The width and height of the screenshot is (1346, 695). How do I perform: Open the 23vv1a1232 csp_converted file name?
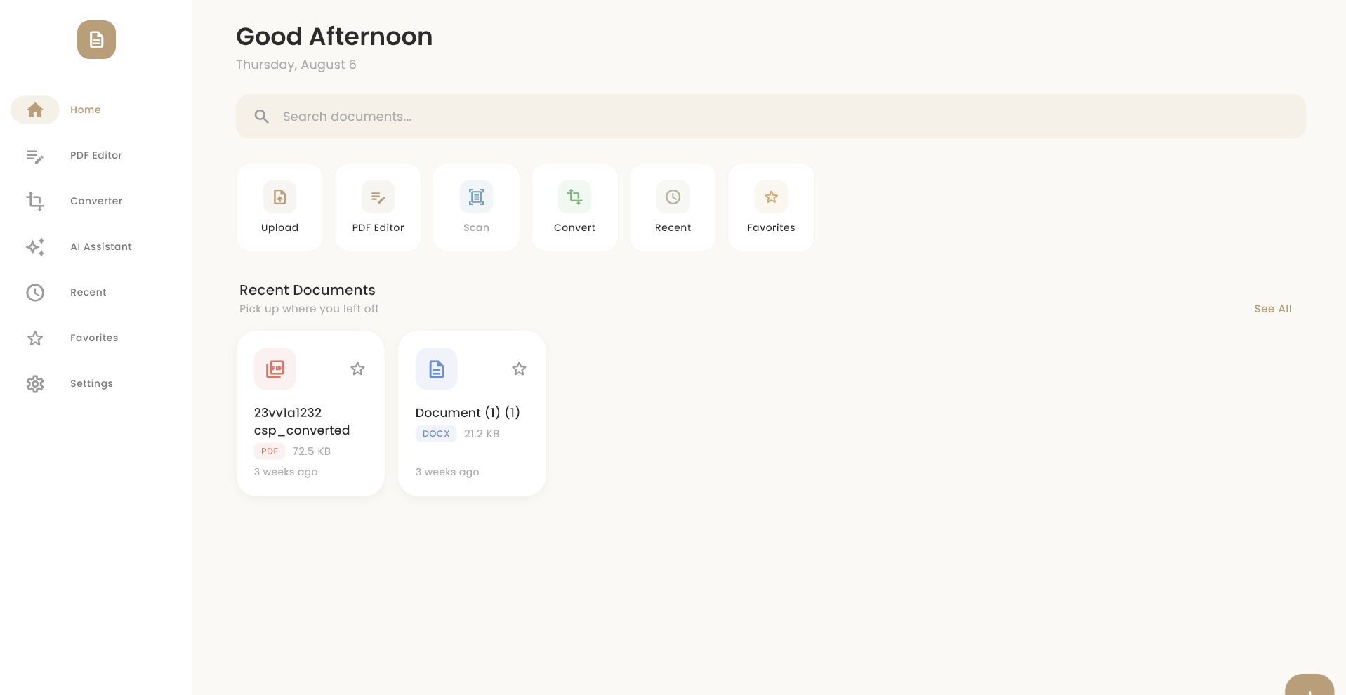pyautogui.click(x=302, y=421)
